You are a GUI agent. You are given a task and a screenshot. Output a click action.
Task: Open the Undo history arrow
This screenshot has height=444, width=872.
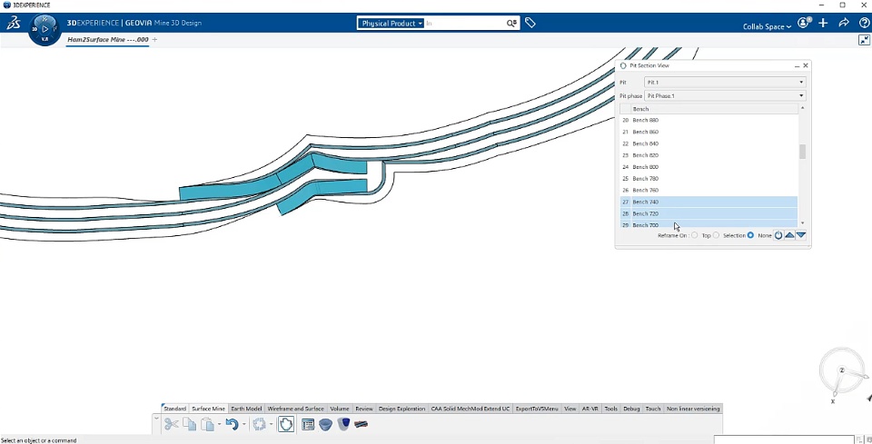coord(243,425)
